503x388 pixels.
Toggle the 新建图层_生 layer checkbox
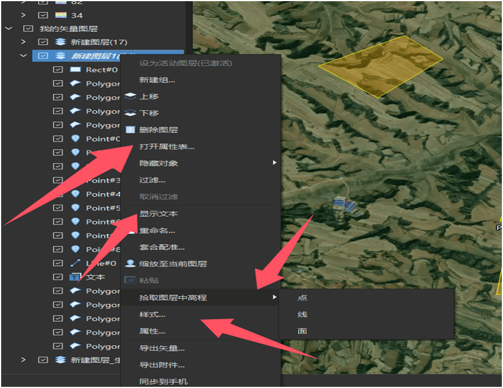[x=43, y=360]
